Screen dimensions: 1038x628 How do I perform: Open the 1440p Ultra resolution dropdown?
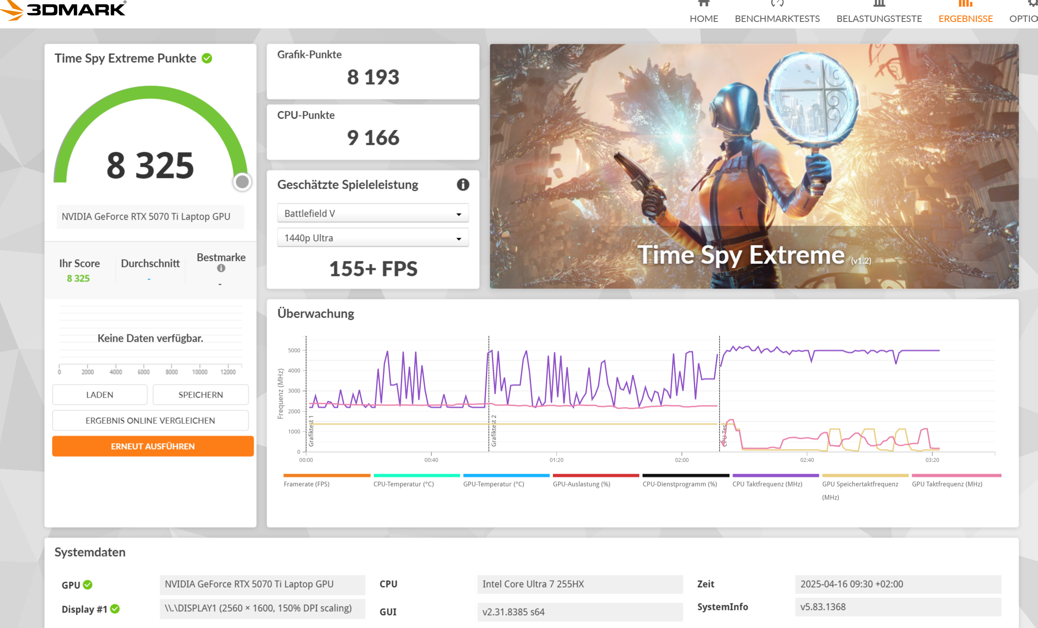[372, 238]
